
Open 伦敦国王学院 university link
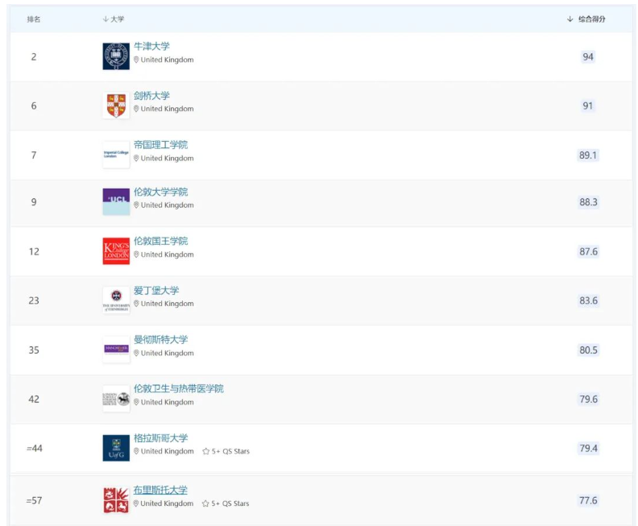point(161,241)
